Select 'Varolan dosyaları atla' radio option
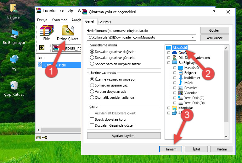The image size is (242, 163). 92,92
